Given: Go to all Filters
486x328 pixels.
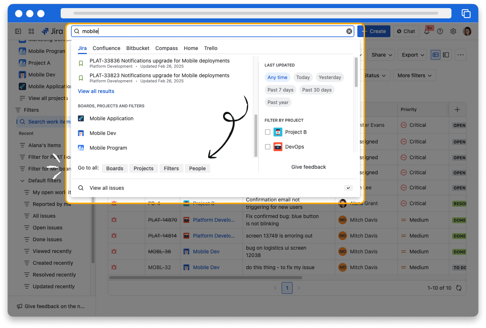Looking at the screenshot, I should click(x=171, y=168).
